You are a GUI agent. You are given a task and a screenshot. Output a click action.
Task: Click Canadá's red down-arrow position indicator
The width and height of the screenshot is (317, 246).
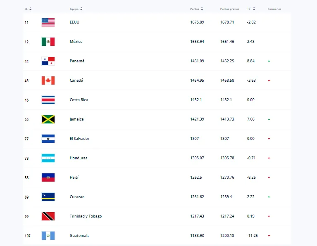pyautogui.click(x=269, y=80)
